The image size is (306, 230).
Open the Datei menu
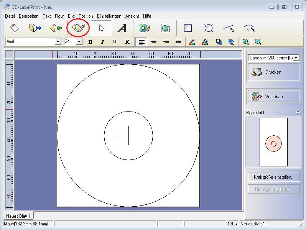tap(10, 16)
